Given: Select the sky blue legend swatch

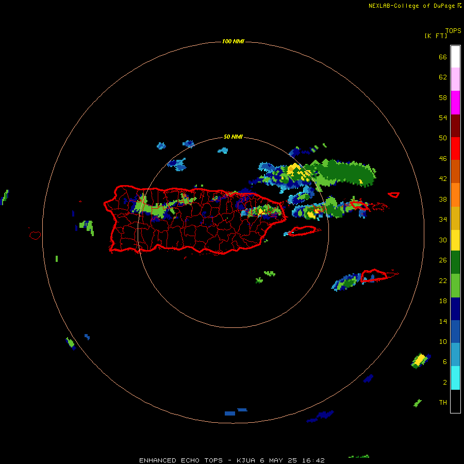Looking at the screenshot, I should point(455,355).
